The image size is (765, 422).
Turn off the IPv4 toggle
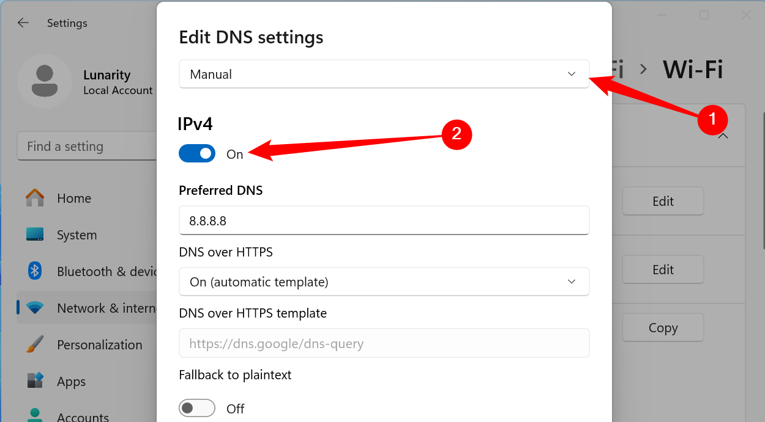click(197, 154)
